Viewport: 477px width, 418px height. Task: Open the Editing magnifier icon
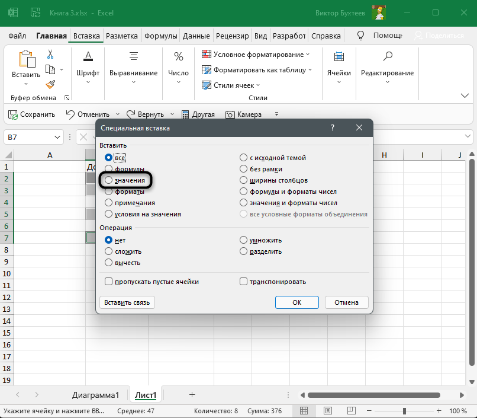point(388,57)
